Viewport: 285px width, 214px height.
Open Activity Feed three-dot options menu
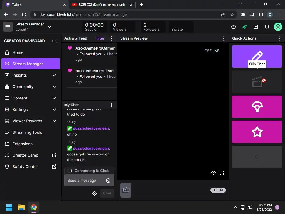[111, 38]
